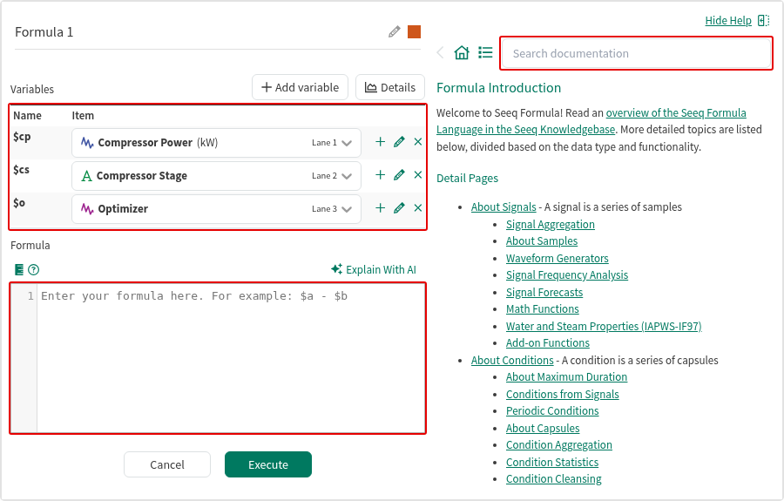Go back with the help back chevron

point(441,52)
